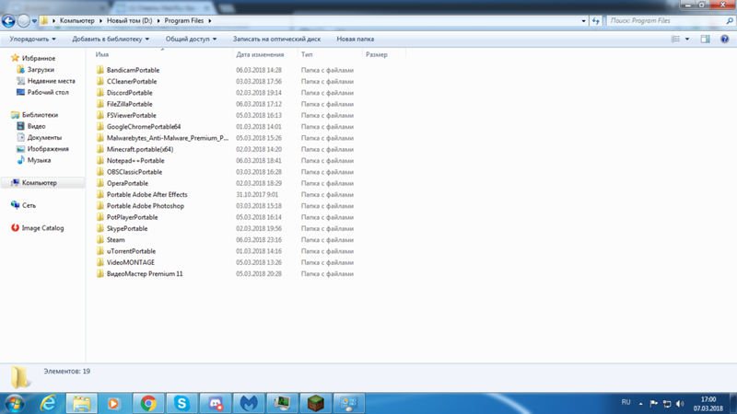Viewport: 737px width, 414px height.
Task: Open the view options dropdown arrow
Action: click(687, 39)
